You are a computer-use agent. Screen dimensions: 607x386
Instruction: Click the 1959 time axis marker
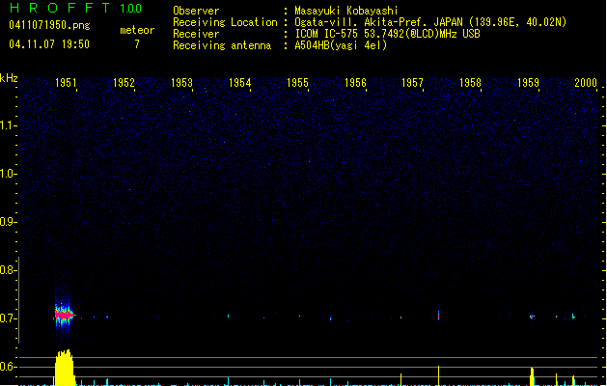pos(528,83)
